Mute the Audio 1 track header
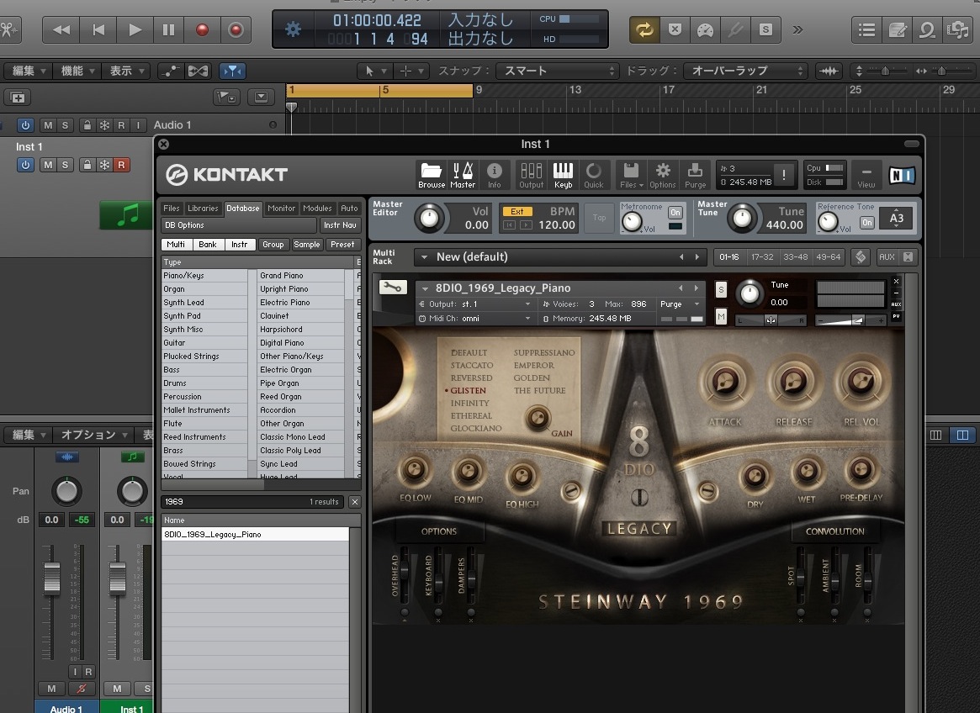 48,125
